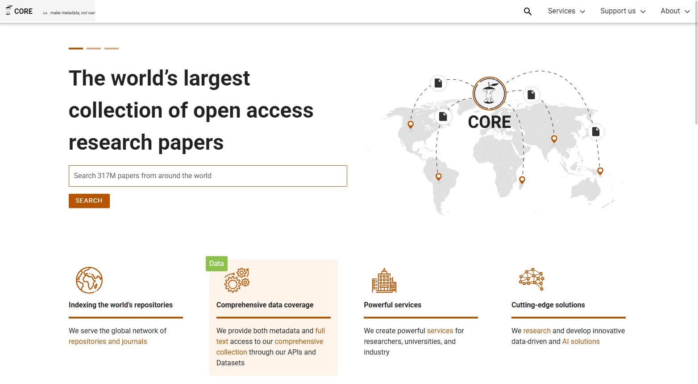Click the page vertical scrollbar thumb
The width and height of the screenshot is (698, 384).
pyautogui.click(x=696, y=62)
